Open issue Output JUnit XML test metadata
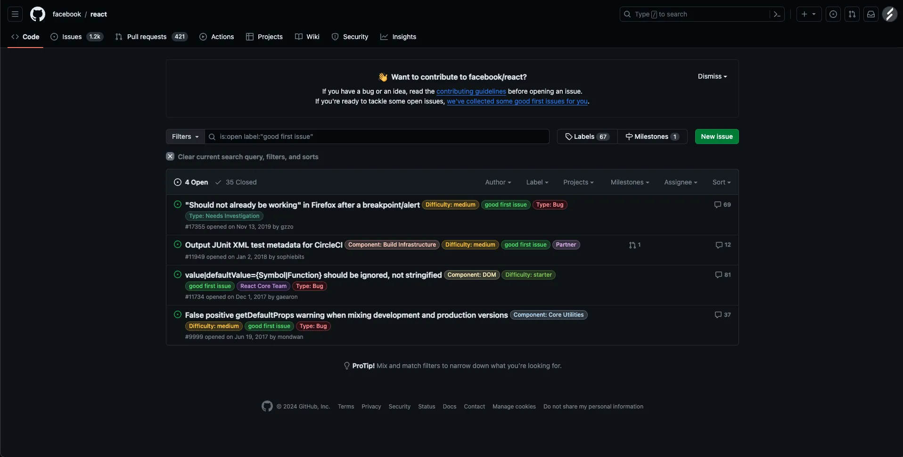903x457 pixels. [263, 245]
